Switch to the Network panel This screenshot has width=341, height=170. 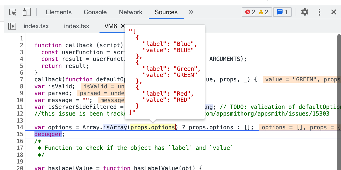pyautogui.click(x=131, y=12)
